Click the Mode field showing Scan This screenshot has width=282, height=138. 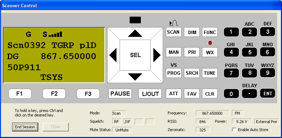(119, 113)
